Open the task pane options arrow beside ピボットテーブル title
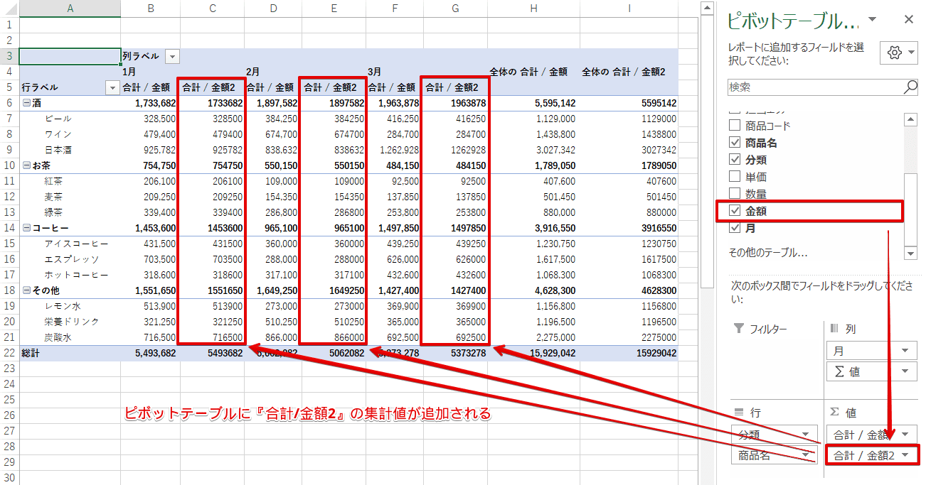The width and height of the screenshot is (926, 485). pyautogui.click(x=873, y=19)
